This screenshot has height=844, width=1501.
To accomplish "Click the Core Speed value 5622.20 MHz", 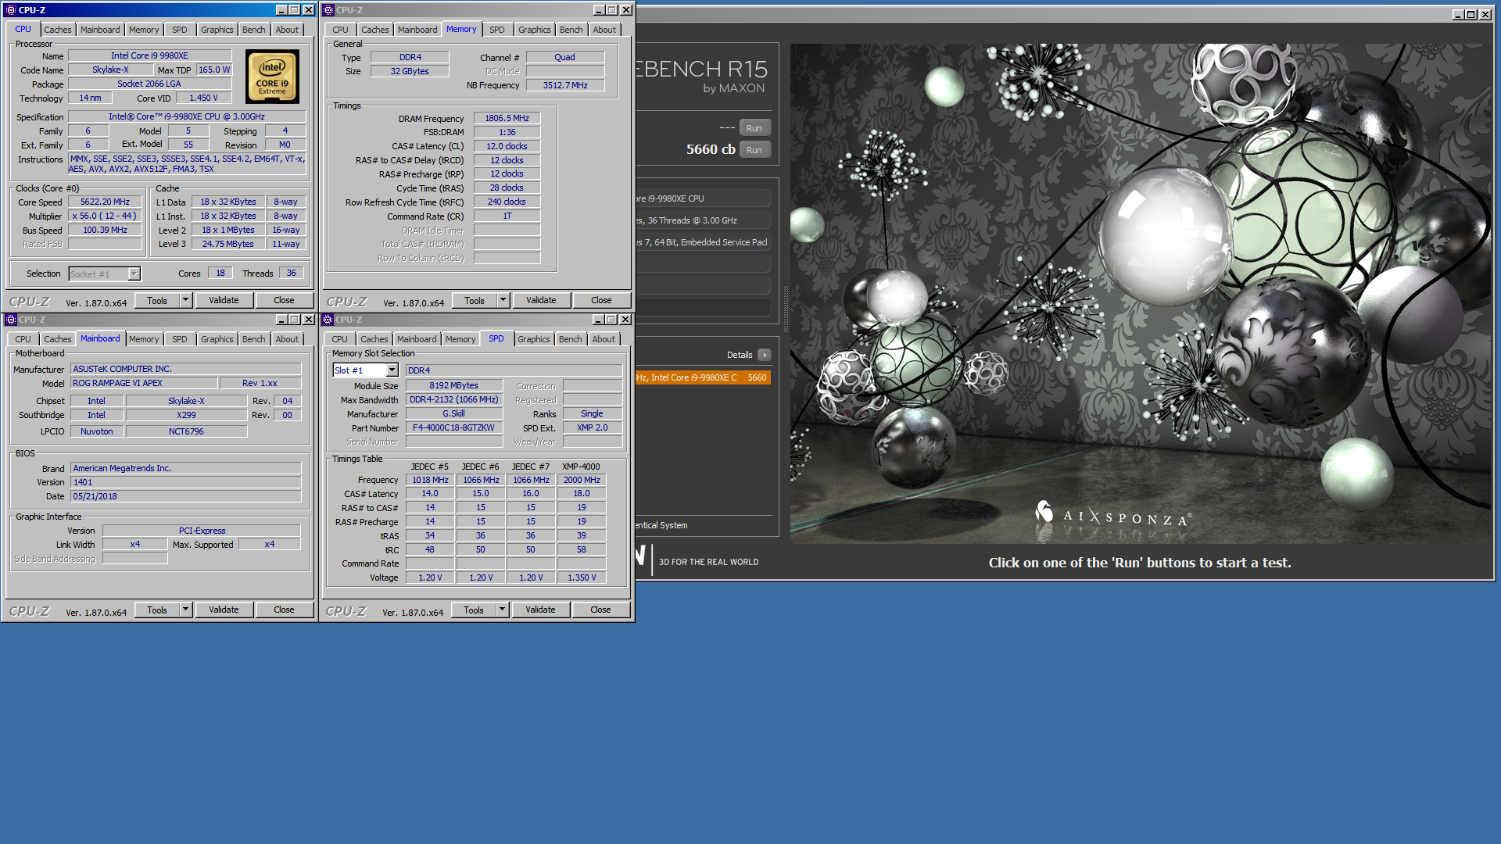I will [x=105, y=202].
